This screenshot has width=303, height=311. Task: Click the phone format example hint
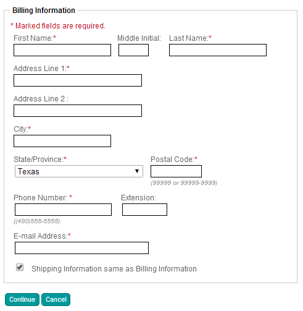coord(37,221)
